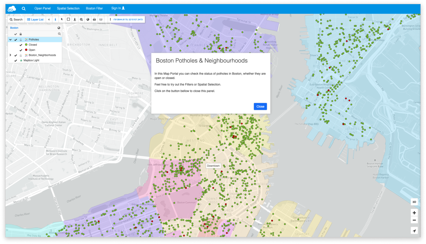Close the Boston Potholes welcome panel
The image size is (426, 244).
tap(260, 106)
